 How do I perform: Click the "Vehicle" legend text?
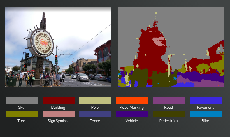[x=132, y=121]
